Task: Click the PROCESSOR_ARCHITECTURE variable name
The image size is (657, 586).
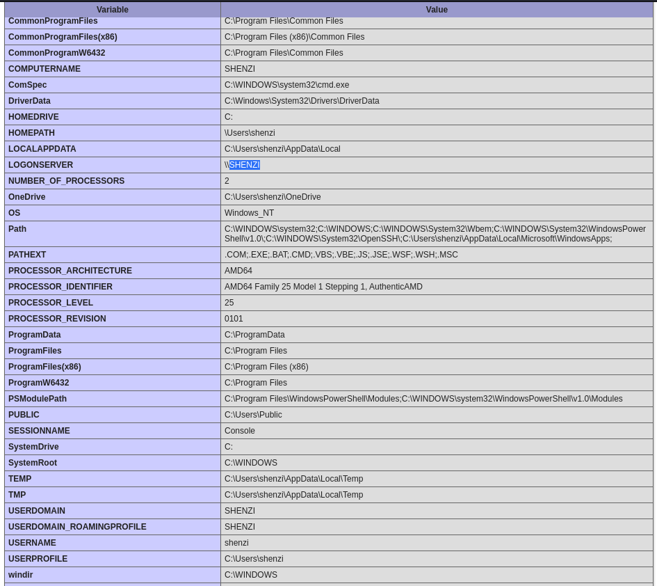Action: pos(70,271)
